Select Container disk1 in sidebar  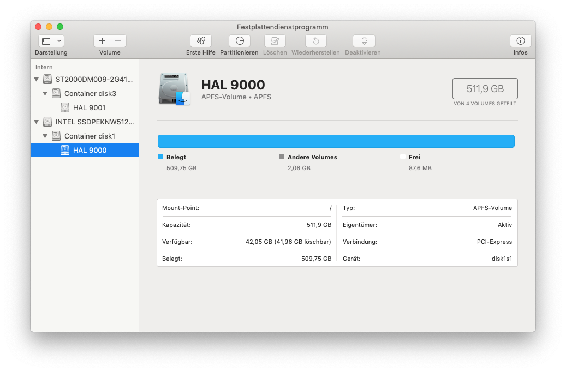pyautogui.click(x=85, y=136)
